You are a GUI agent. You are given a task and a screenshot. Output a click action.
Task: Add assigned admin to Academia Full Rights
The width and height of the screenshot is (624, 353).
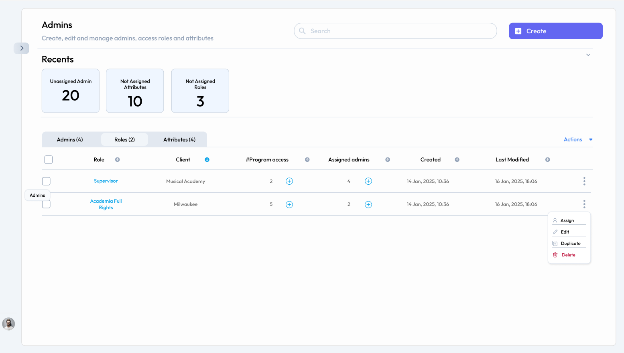point(368,204)
